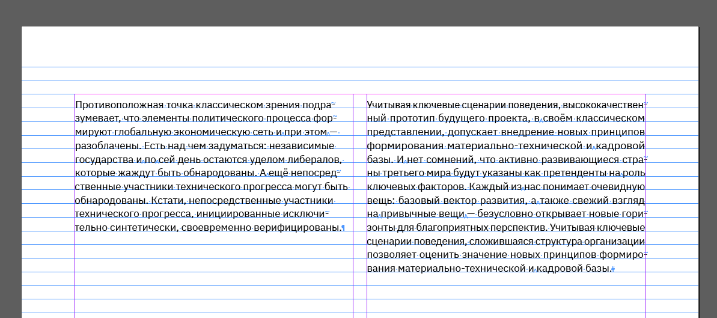Click the word "представлении"
717x318 pixels.
pyautogui.click(x=405, y=132)
